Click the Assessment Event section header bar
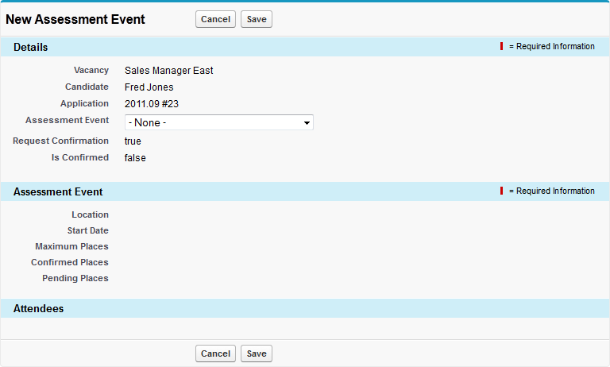The height and width of the screenshot is (367, 610). click(58, 191)
